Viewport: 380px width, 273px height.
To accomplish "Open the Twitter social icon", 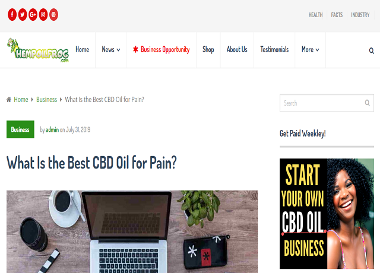I will pyautogui.click(x=23, y=14).
